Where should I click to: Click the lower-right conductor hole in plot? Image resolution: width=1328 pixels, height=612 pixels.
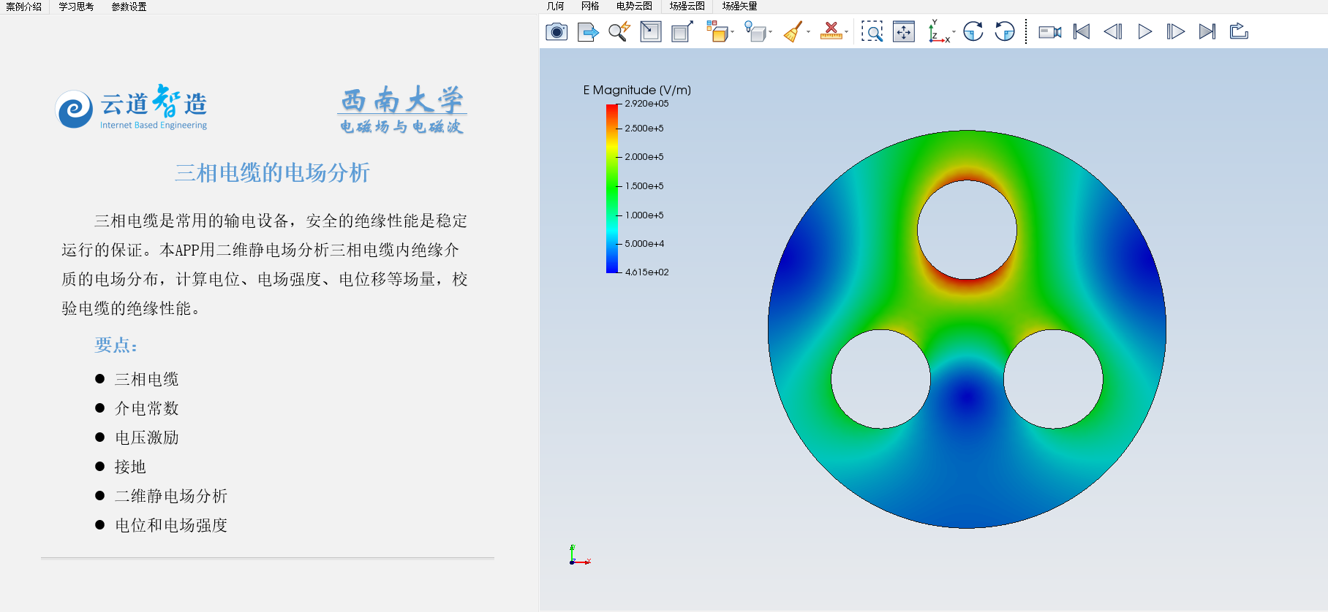[1053, 379]
